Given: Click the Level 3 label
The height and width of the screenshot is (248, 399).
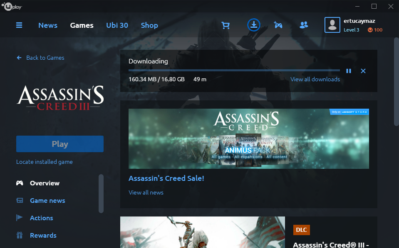Looking at the screenshot, I should coord(352,30).
